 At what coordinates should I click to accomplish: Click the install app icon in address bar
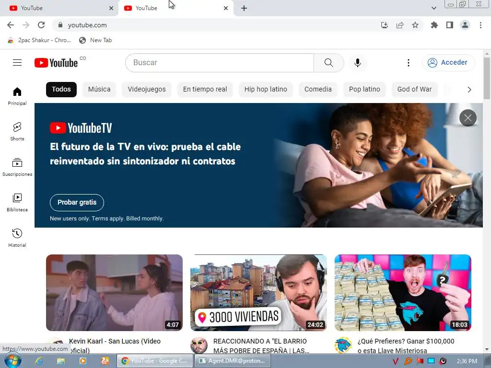384,25
